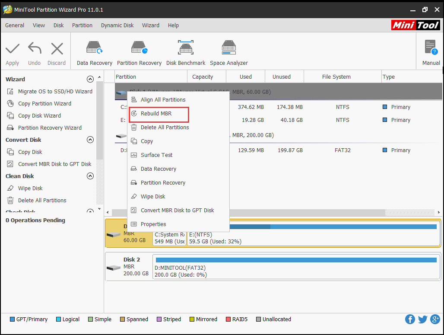The height and width of the screenshot is (335, 444).
Task: Sort by the Type column header
Action: (412, 77)
